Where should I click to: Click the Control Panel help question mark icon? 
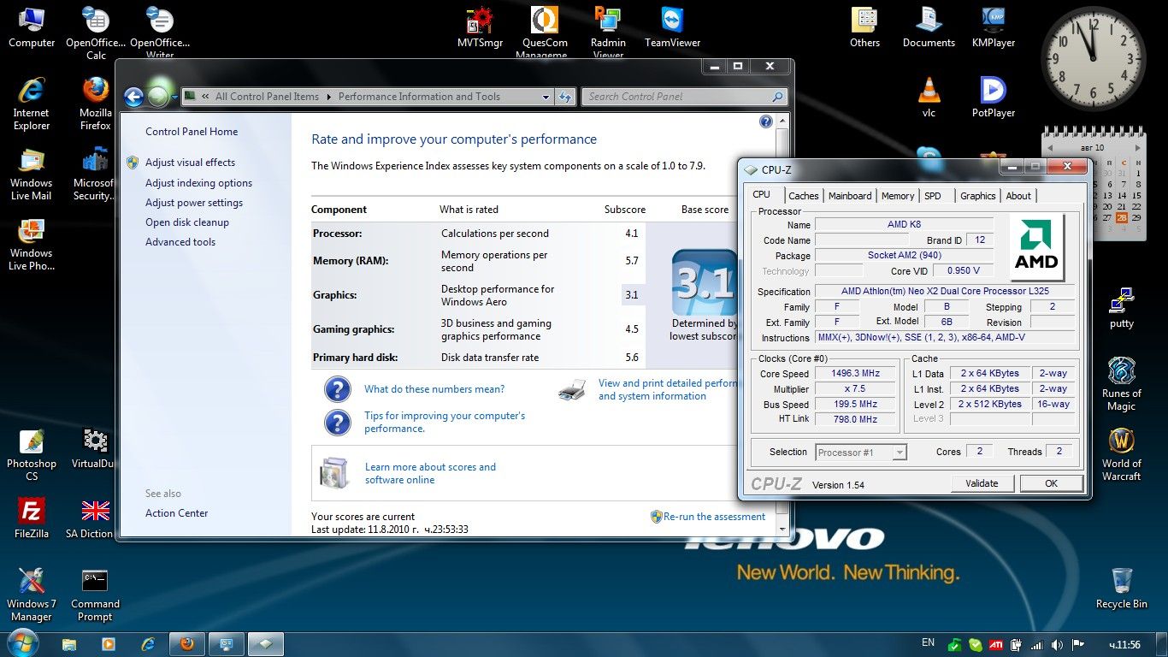(766, 122)
